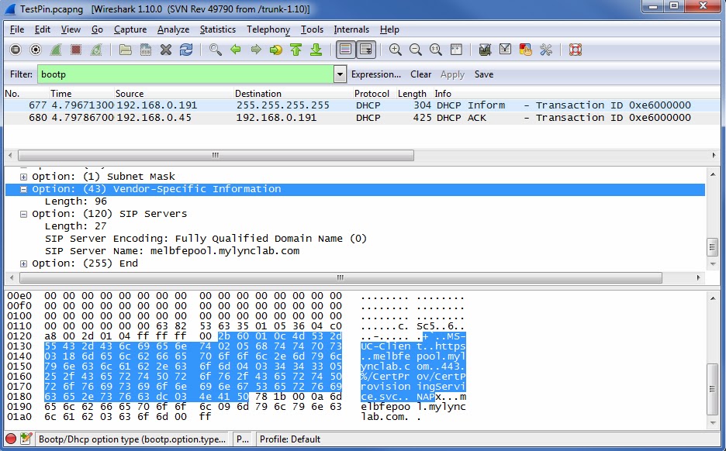Click the Expression... button

376,74
